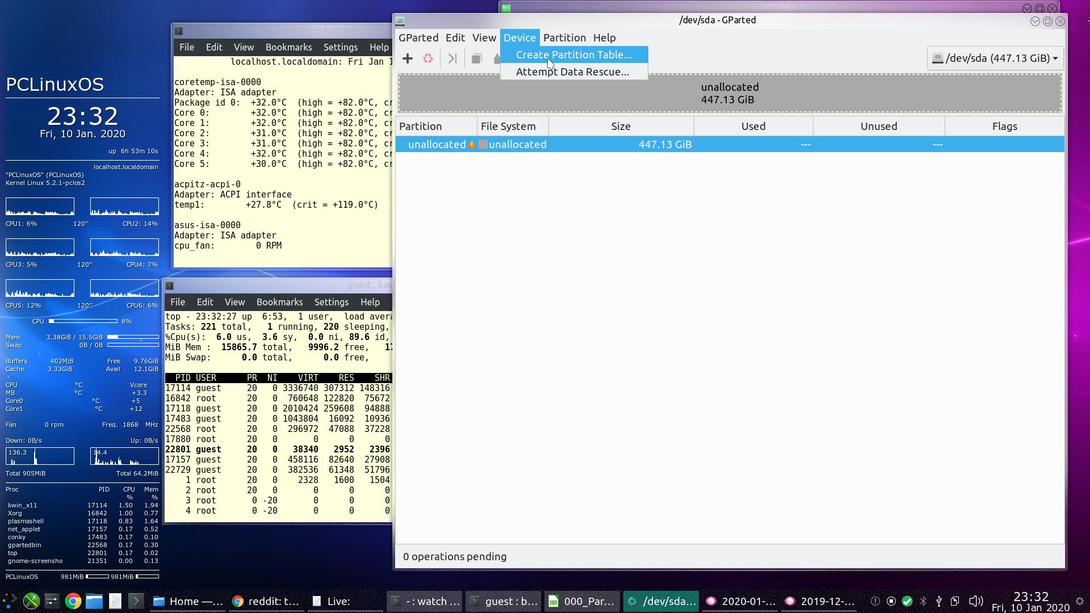Click the Unused column header
The image size is (1090, 613).
[879, 127]
